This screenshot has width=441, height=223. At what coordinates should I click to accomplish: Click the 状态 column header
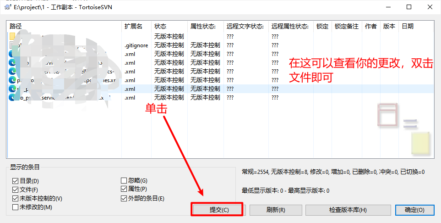169,26
